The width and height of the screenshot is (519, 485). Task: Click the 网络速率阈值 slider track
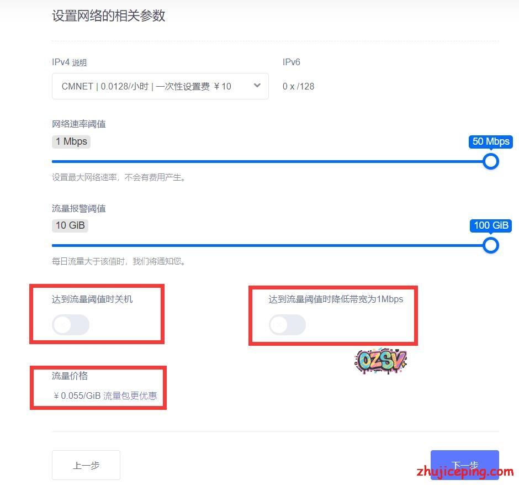271,162
